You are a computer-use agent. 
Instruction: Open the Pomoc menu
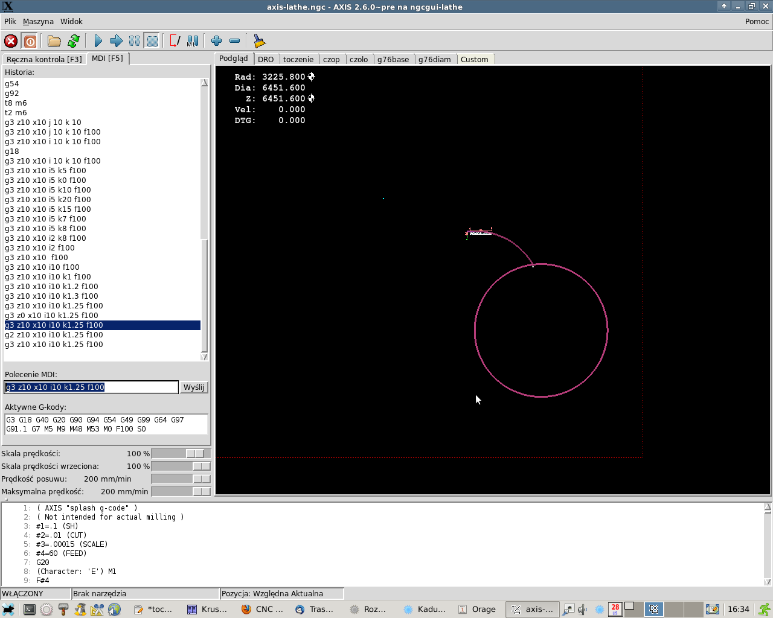tap(757, 22)
